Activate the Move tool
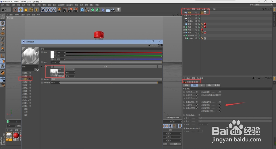The width and height of the screenshot is (276, 149). [x=21, y=10]
